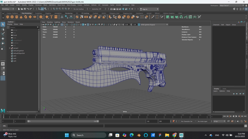Go to end of playback range

245,116
